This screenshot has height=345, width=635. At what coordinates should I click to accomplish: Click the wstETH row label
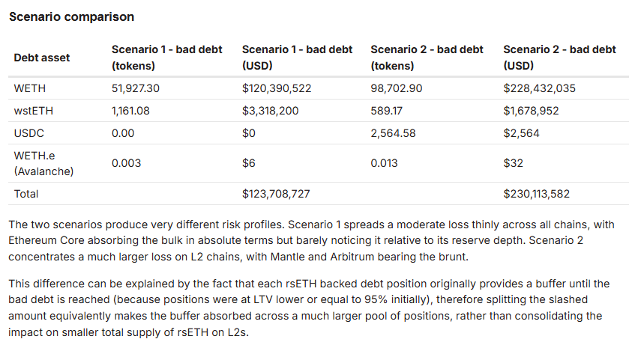(32, 111)
